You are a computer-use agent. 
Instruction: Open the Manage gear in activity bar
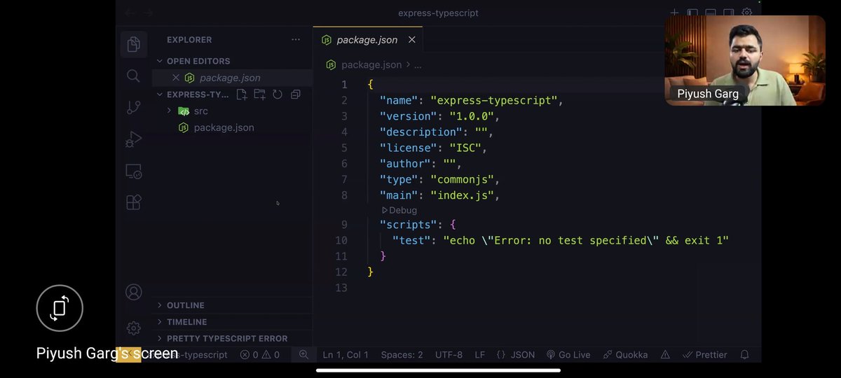click(133, 328)
